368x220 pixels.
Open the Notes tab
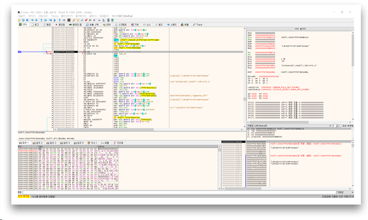pyautogui.click(x=47, y=24)
